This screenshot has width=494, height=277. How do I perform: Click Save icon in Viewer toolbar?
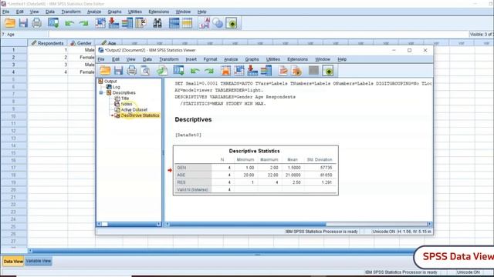[x=118, y=71]
